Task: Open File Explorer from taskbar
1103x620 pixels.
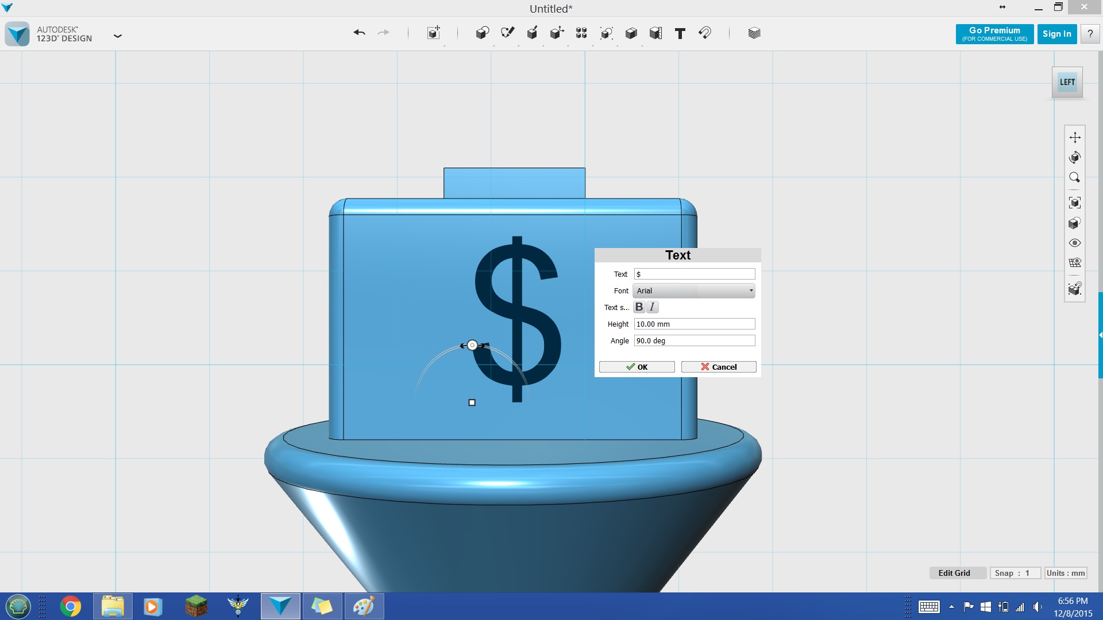Action: tap(113, 606)
